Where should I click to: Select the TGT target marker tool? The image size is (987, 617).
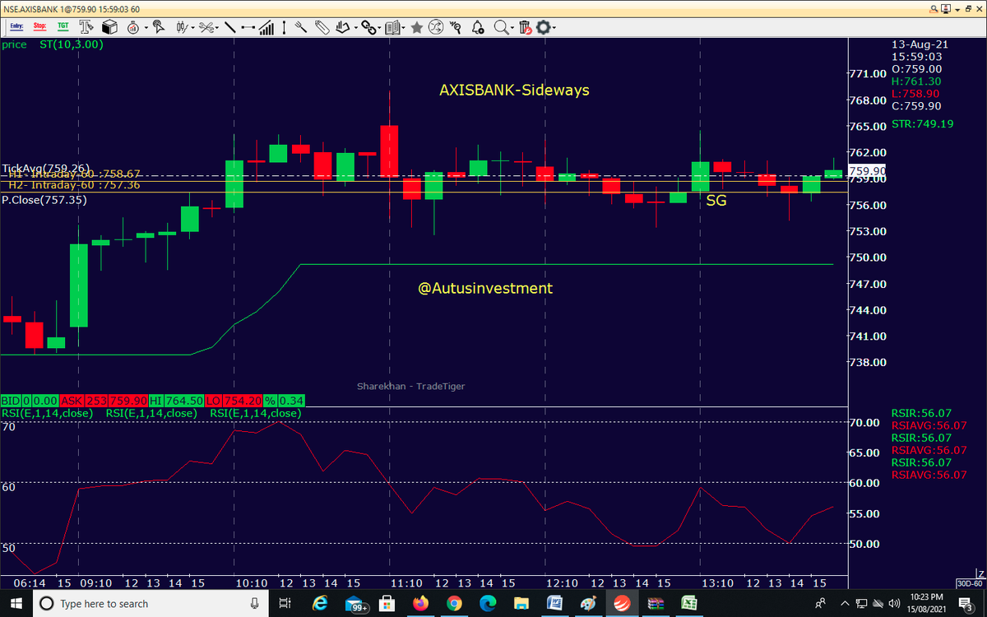[63, 27]
